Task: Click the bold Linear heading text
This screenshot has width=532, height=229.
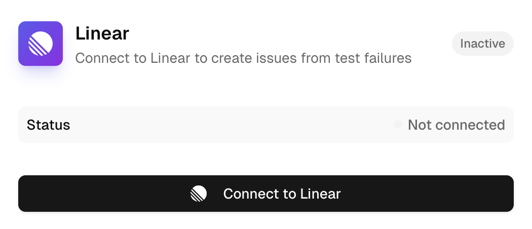Action: tap(102, 33)
